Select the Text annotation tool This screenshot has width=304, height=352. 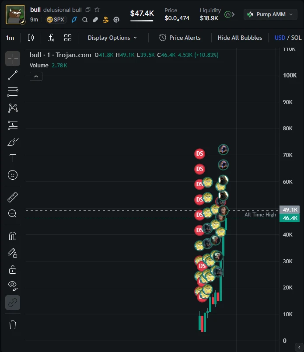13,158
